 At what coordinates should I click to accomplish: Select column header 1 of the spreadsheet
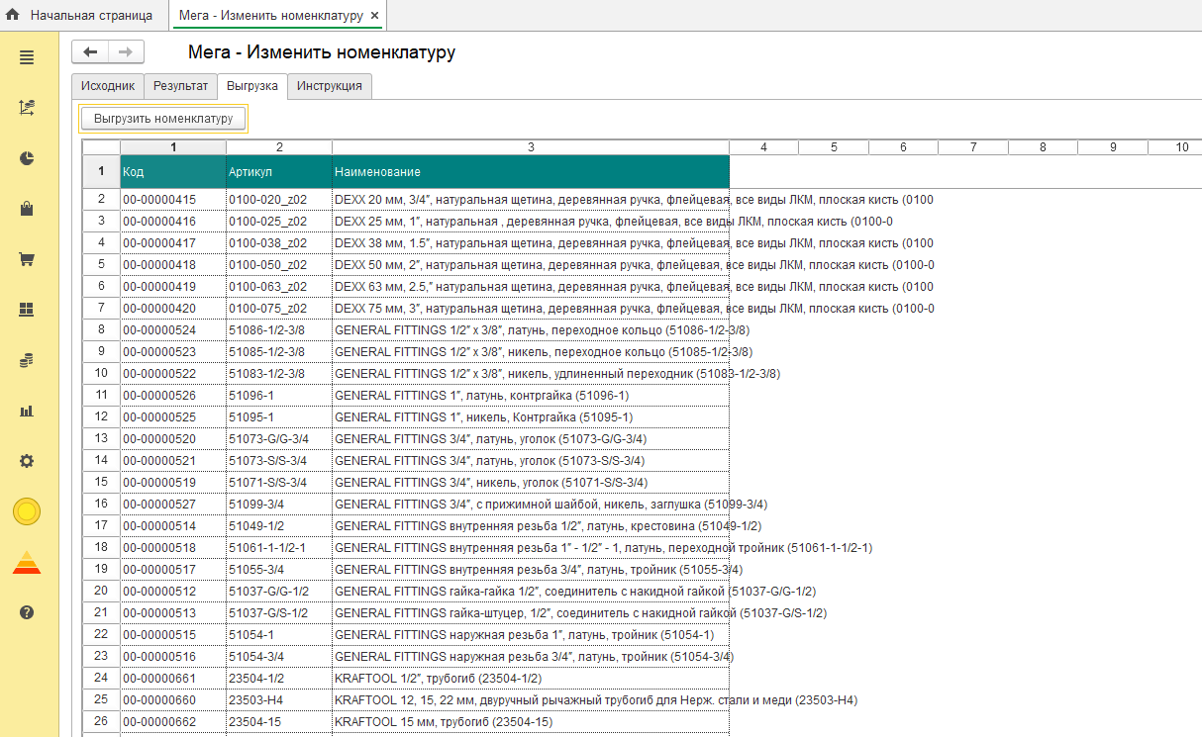[173, 147]
